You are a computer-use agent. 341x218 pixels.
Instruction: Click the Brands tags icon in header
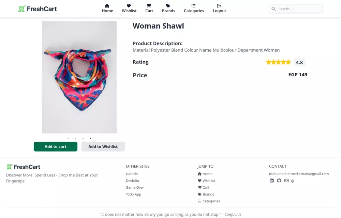(x=168, y=6)
